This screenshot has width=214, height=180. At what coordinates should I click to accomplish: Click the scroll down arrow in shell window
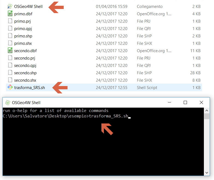(207, 172)
